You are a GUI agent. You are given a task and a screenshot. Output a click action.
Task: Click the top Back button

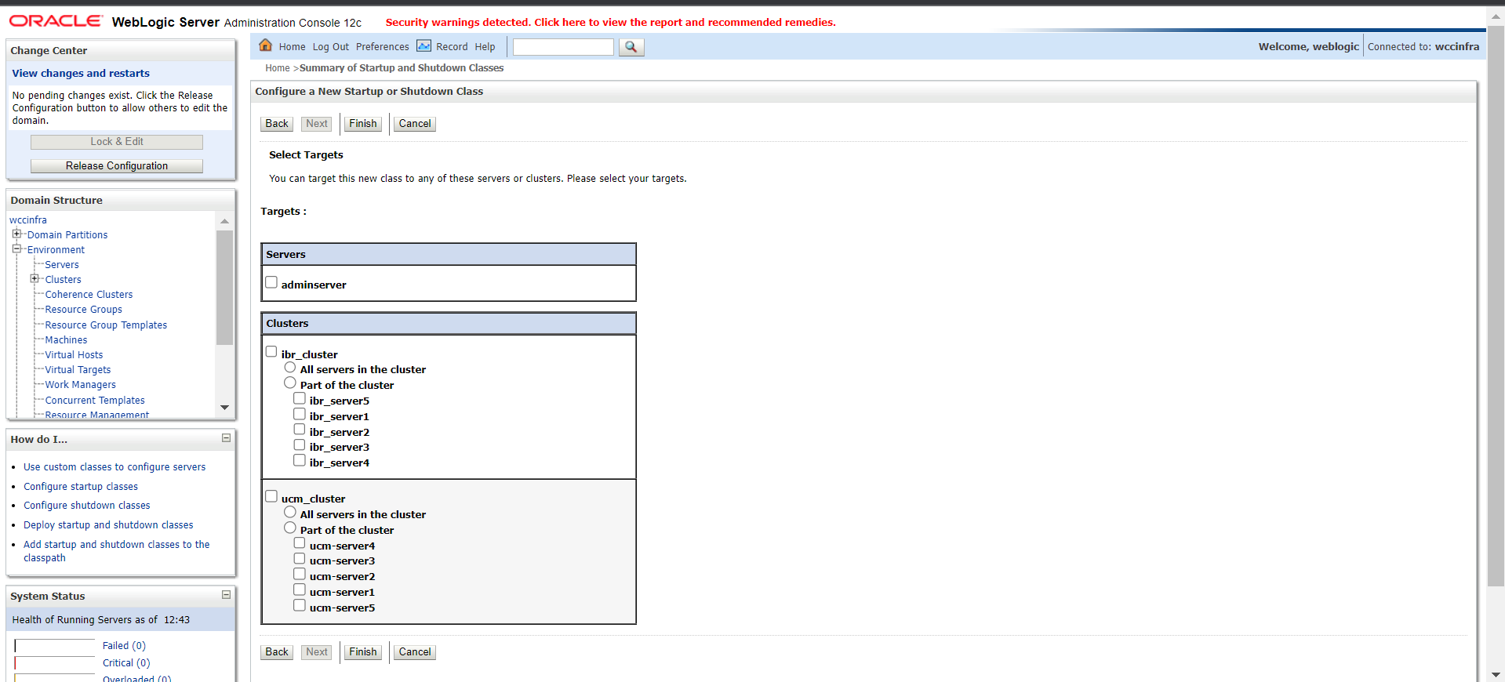click(x=277, y=124)
